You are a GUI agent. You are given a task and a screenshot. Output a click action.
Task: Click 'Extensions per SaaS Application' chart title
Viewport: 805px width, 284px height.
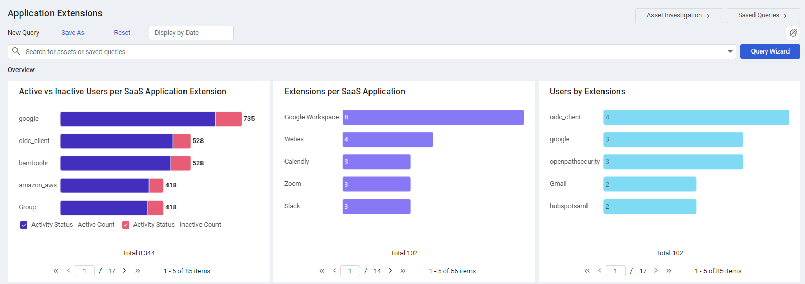[x=345, y=92]
